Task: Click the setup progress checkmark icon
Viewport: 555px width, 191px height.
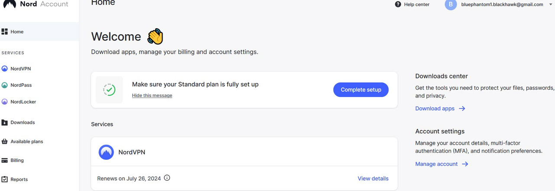Action: click(x=109, y=90)
